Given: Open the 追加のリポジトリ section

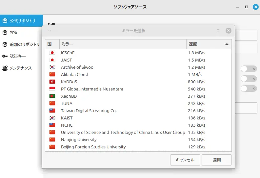Looking at the screenshot, I should 21,44.
